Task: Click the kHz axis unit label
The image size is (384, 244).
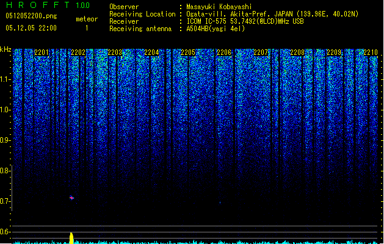Action: click(x=5, y=49)
